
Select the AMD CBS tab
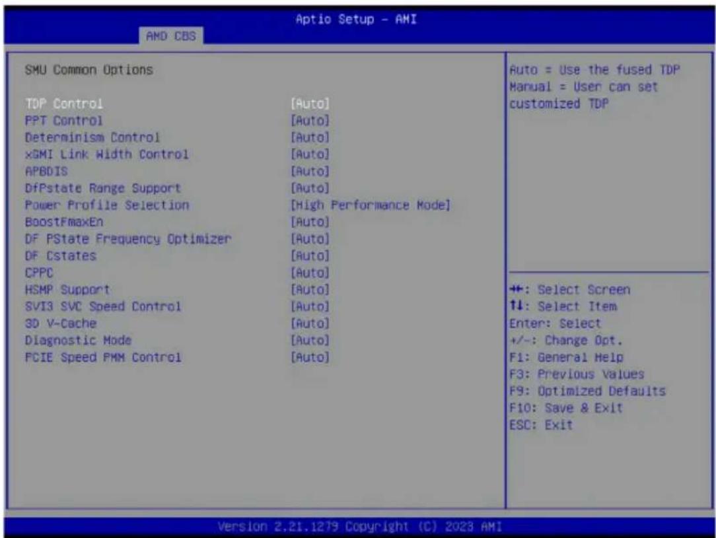171,36
